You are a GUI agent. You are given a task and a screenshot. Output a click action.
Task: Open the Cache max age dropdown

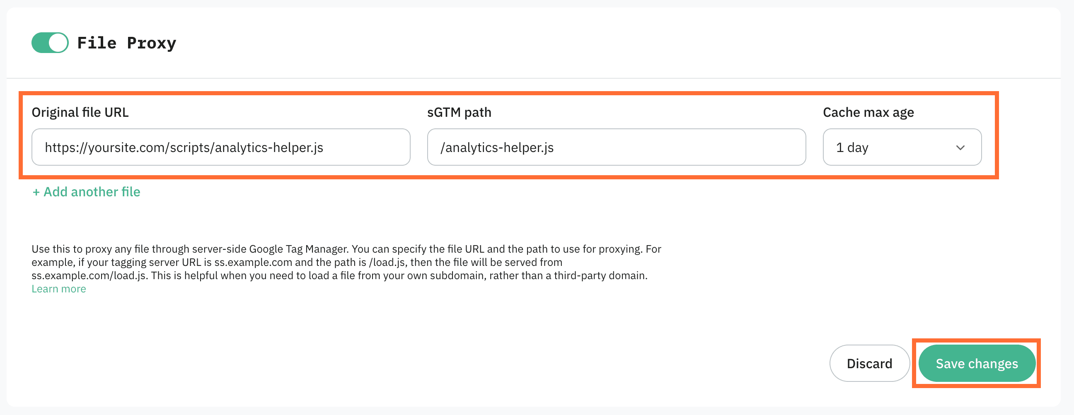(x=901, y=147)
